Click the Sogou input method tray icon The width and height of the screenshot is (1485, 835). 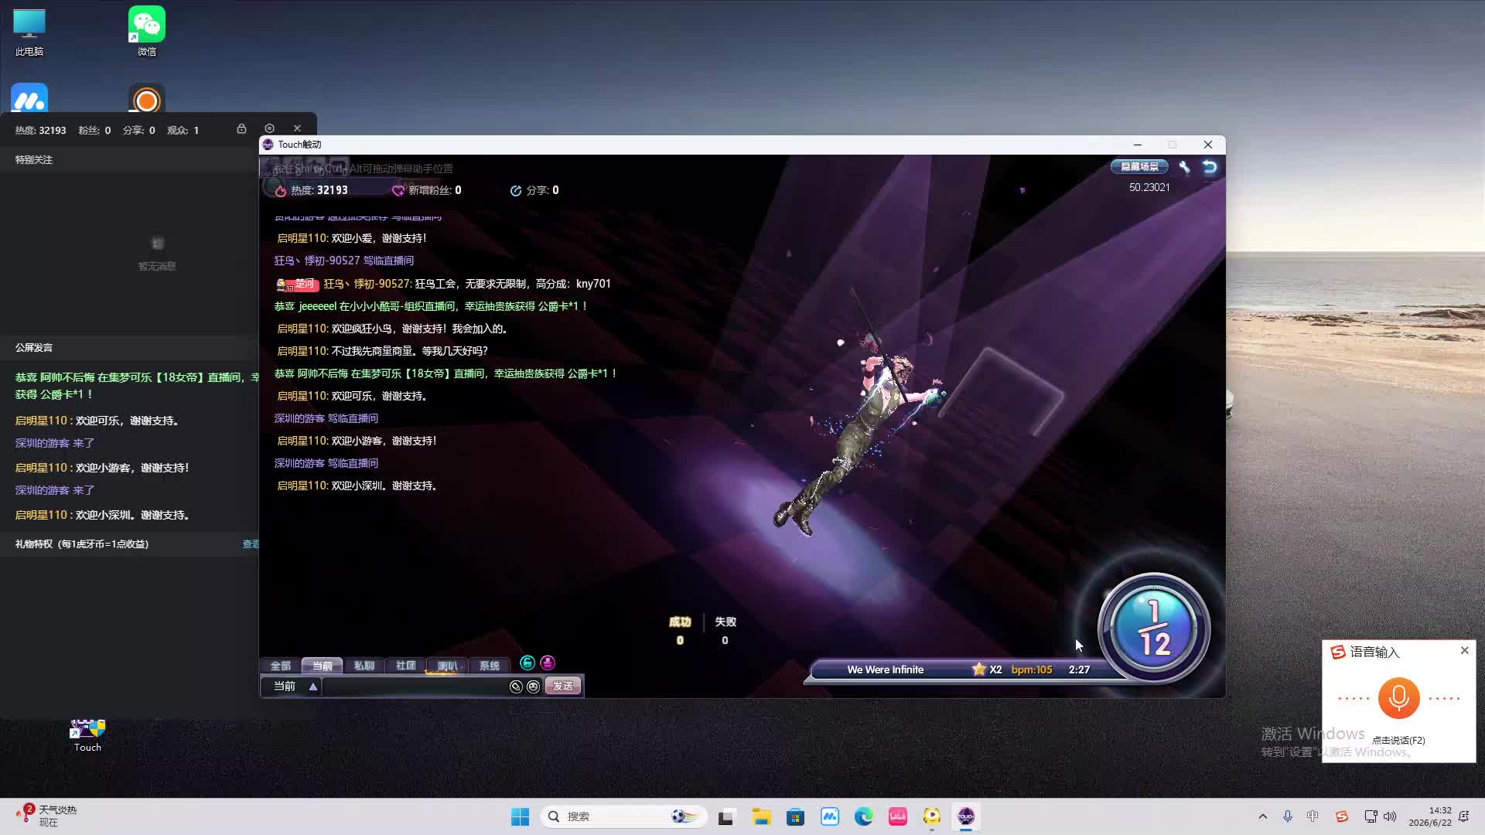[1341, 816]
